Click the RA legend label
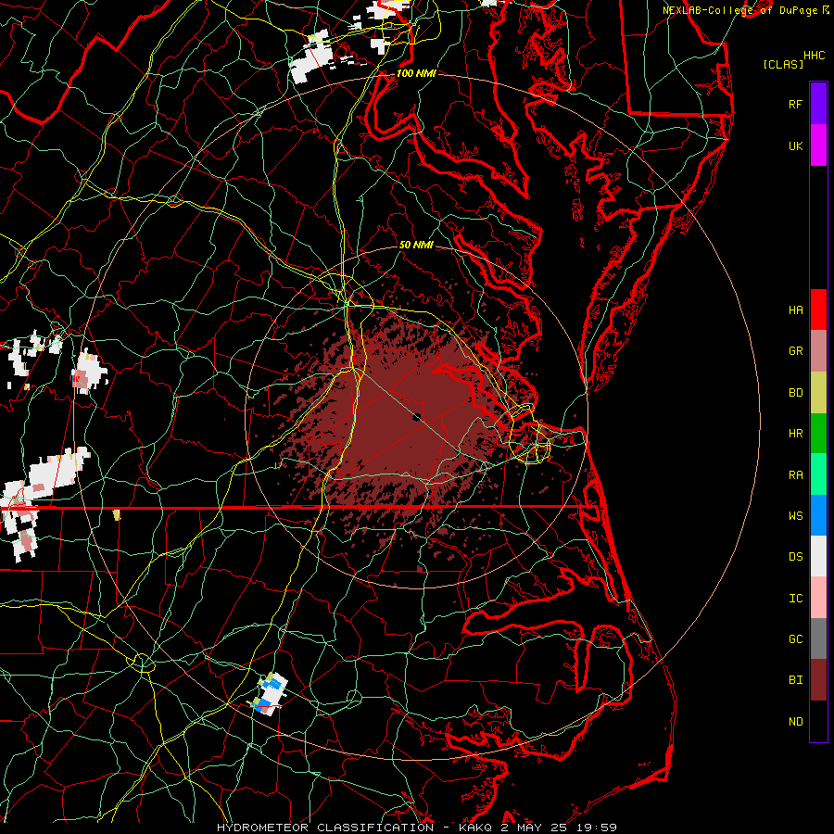Screen dimensions: 834x834 795,475
